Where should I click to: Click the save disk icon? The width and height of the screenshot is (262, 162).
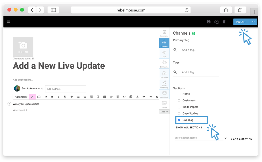point(209,22)
